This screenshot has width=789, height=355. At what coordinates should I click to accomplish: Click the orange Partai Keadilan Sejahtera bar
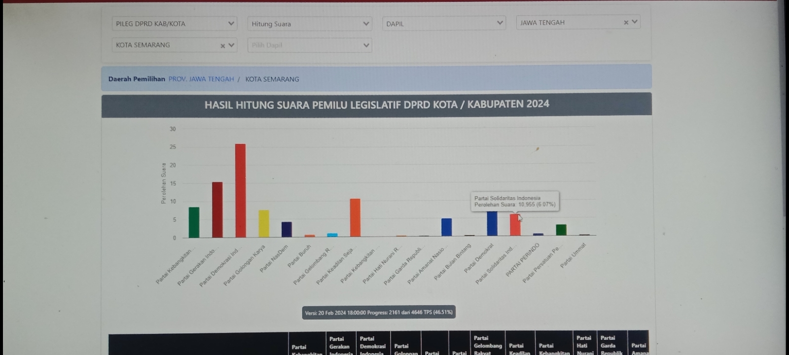[355, 218]
